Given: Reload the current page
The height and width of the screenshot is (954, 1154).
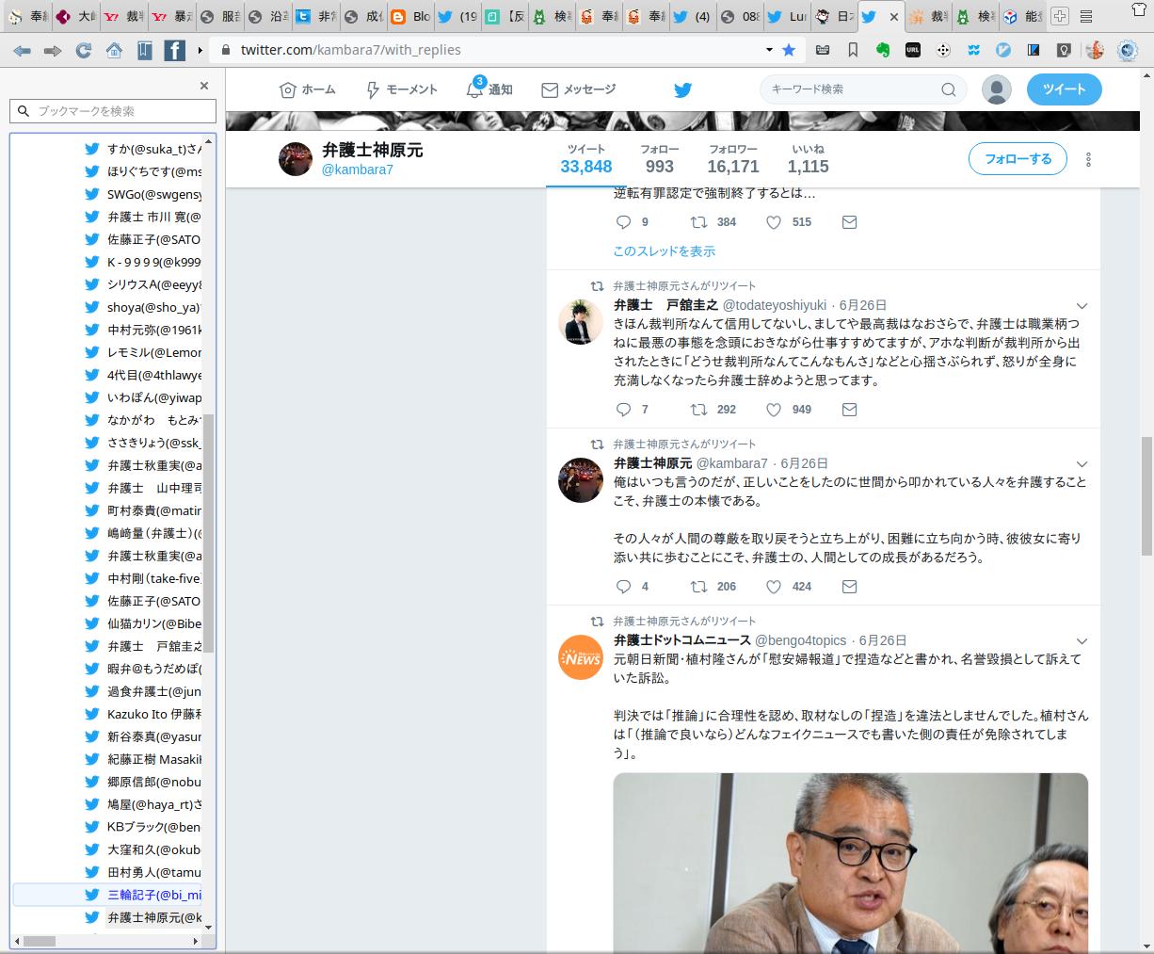Looking at the screenshot, I should (84, 51).
